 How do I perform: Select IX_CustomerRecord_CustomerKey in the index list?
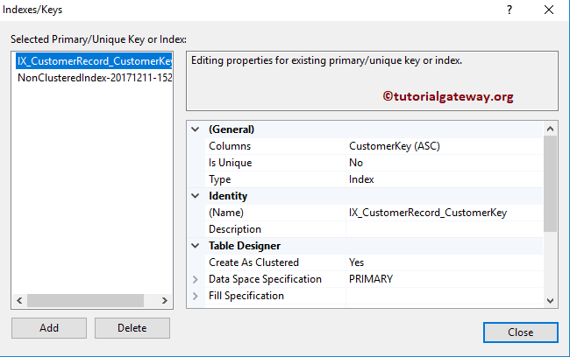pos(94,61)
